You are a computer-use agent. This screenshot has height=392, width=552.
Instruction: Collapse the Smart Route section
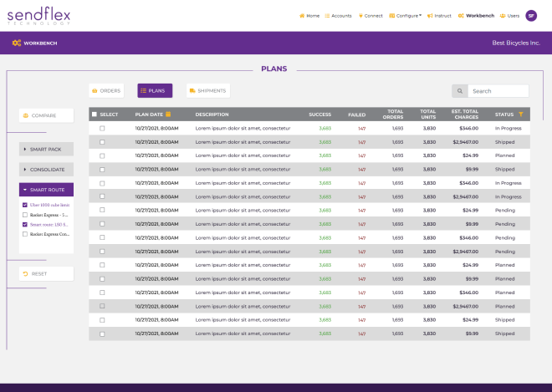46,190
